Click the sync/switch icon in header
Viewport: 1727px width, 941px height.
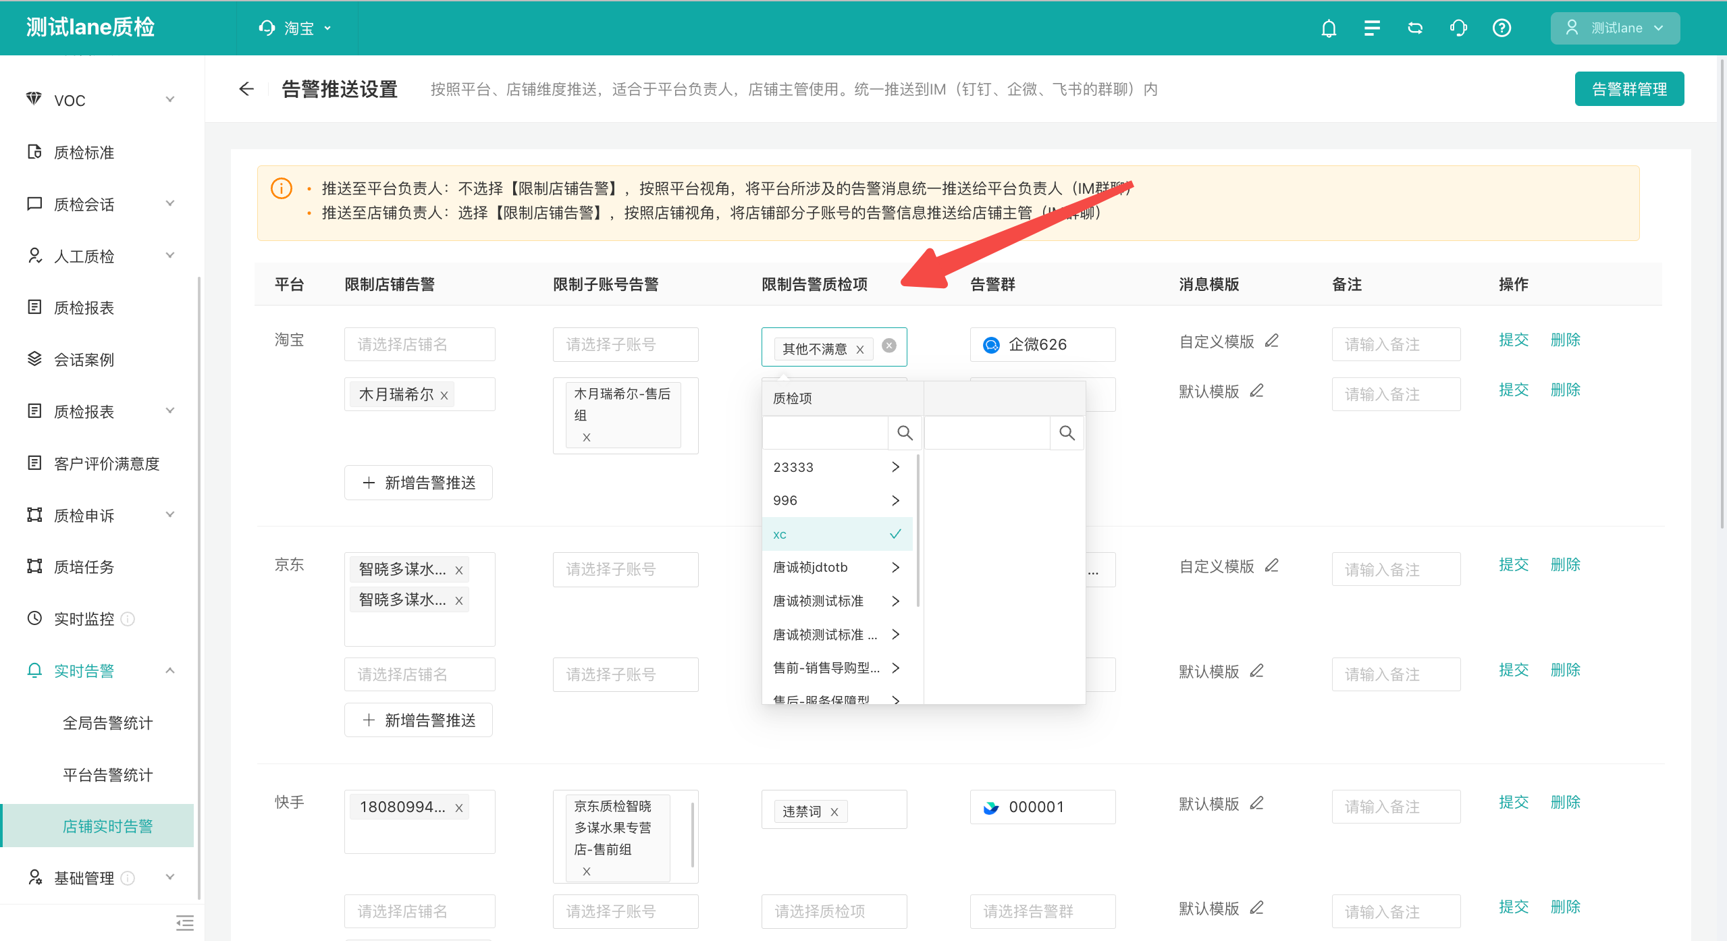tap(1415, 28)
